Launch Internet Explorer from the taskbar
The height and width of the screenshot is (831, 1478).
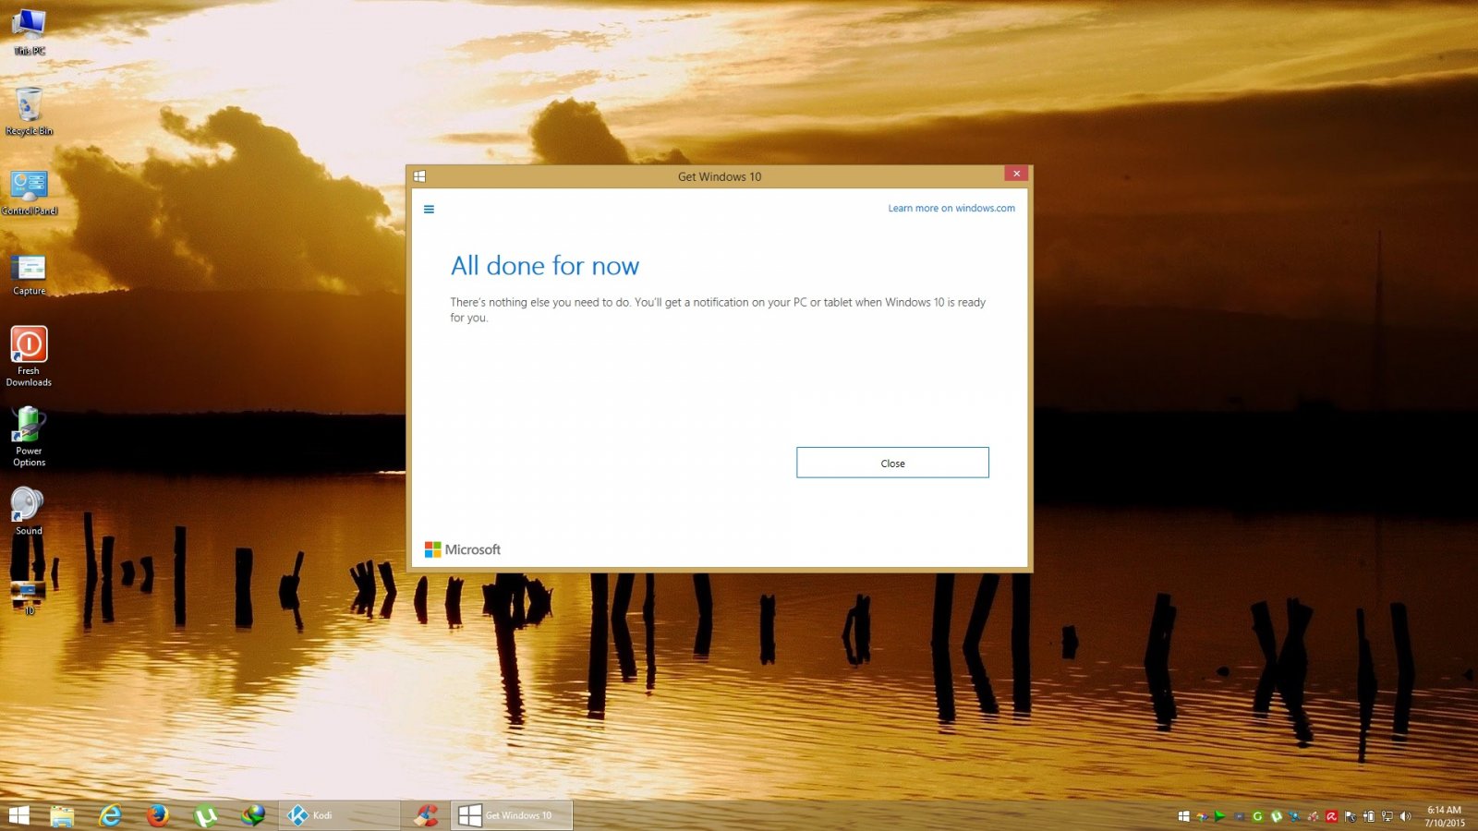tap(110, 815)
